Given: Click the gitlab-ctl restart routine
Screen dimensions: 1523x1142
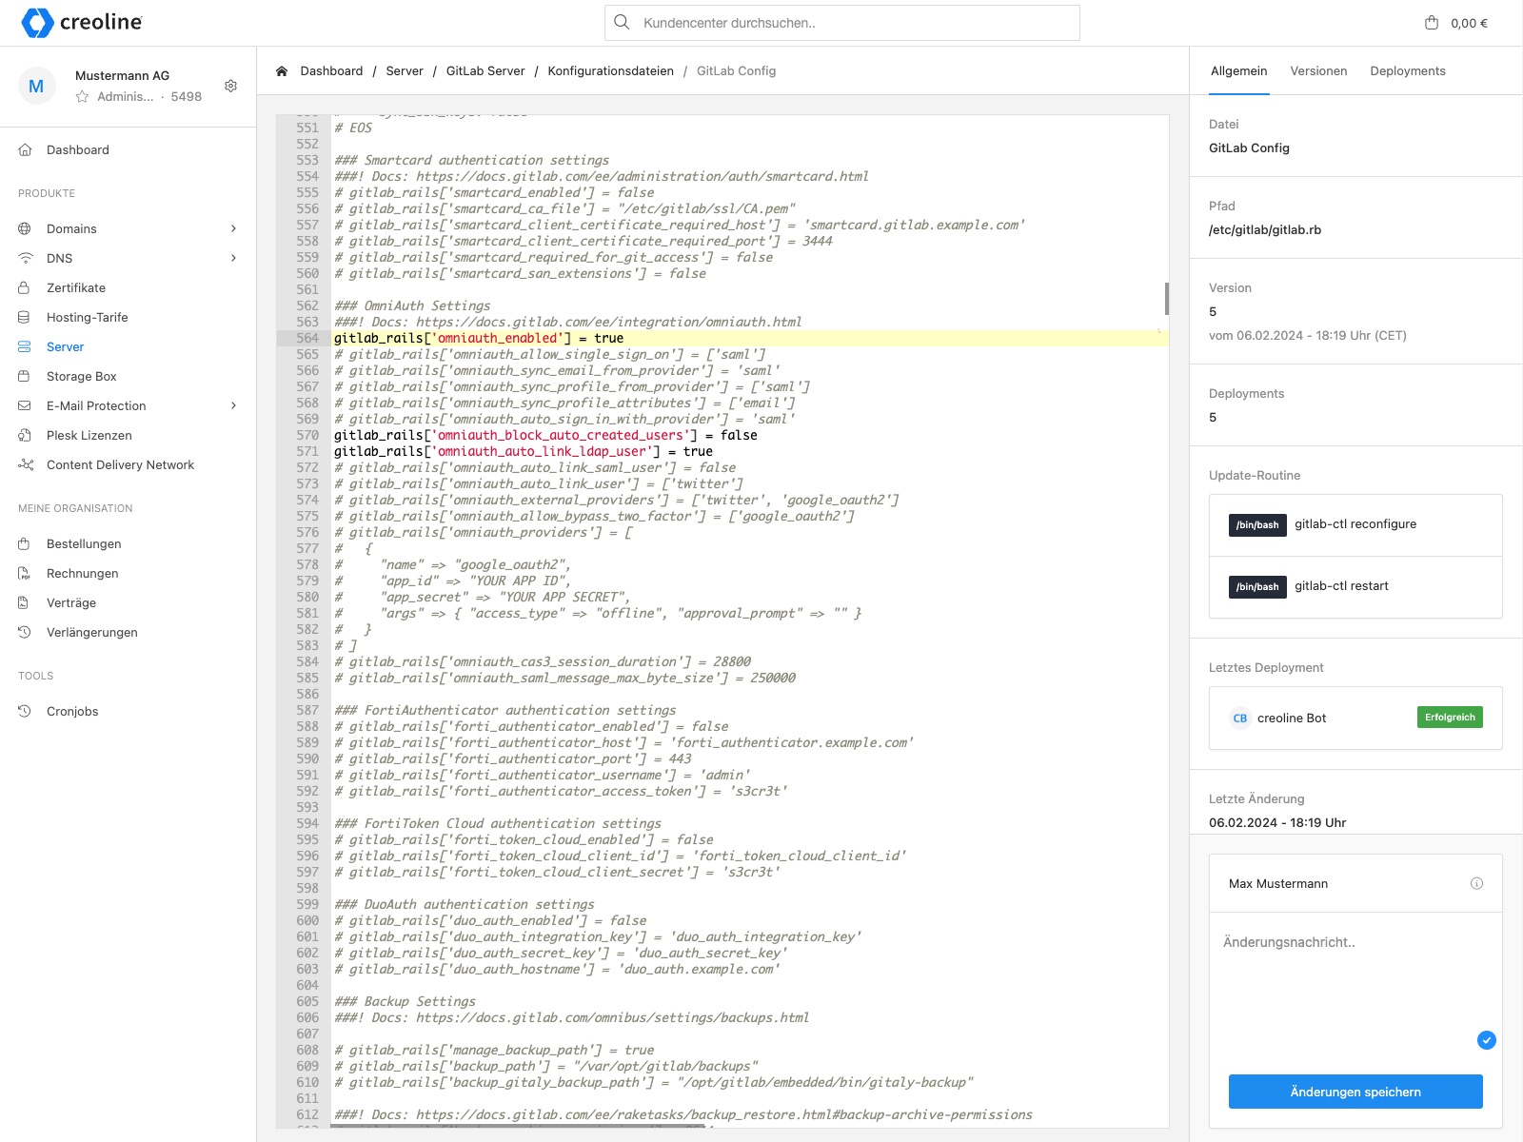Looking at the screenshot, I should click(x=1355, y=587).
